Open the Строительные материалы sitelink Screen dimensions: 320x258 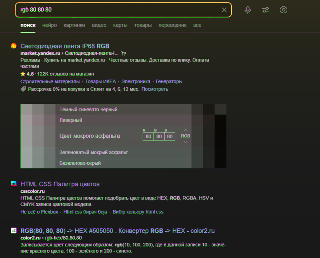(x=50, y=82)
